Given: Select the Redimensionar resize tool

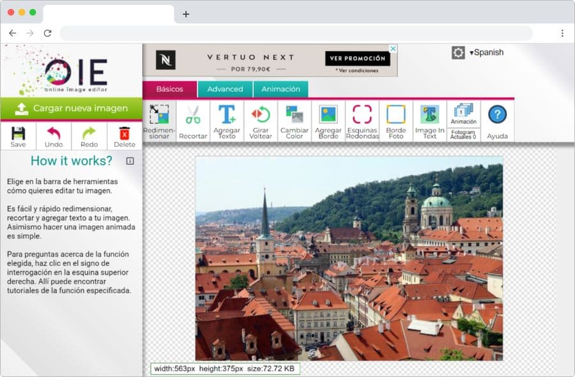Looking at the screenshot, I should coord(159,121).
